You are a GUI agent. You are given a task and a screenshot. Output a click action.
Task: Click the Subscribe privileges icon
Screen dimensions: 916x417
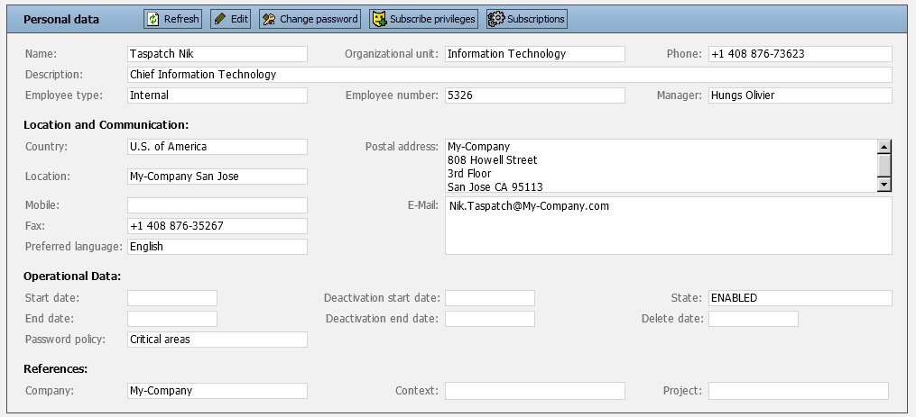379,19
